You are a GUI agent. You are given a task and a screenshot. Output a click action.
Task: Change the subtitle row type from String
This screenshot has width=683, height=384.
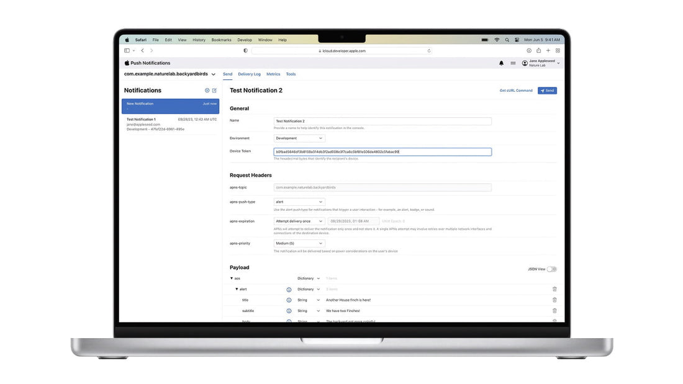[309, 311]
